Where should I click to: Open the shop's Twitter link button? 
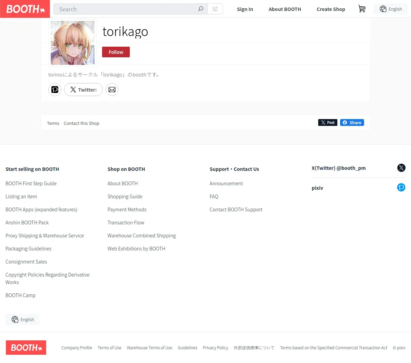[83, 90]
